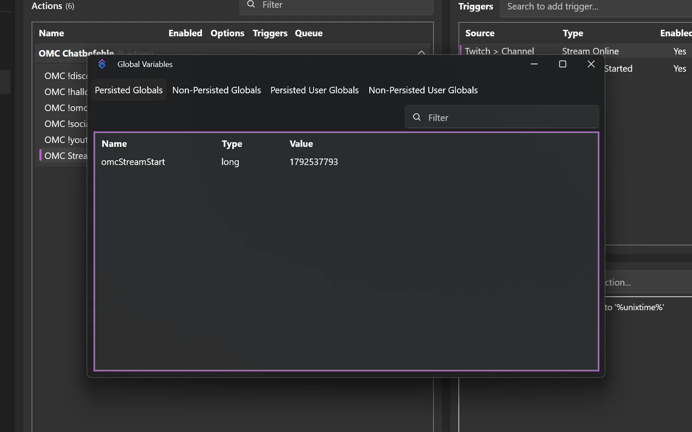The image size is (692, 432).
Task: Sort variables by Name column header
Action: 114,144
